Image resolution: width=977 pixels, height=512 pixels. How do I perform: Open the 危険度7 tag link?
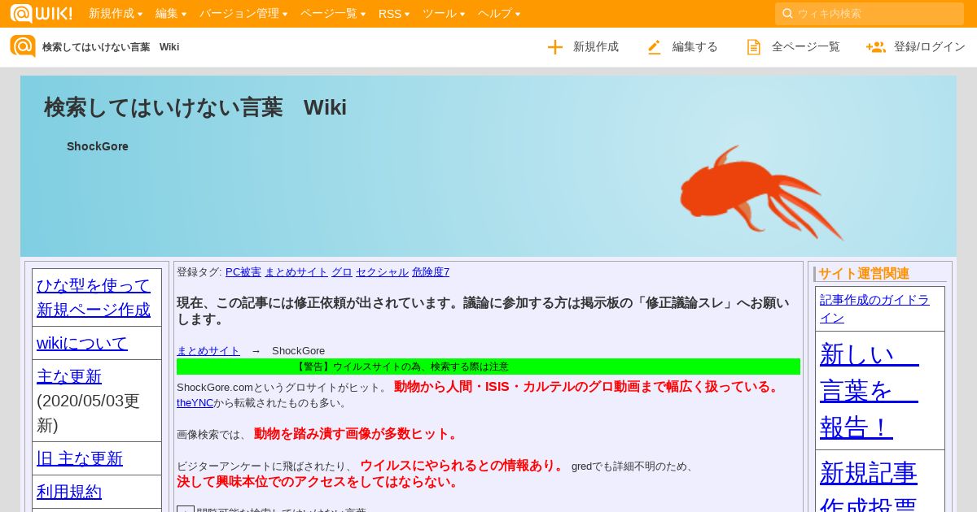(431, 272)
